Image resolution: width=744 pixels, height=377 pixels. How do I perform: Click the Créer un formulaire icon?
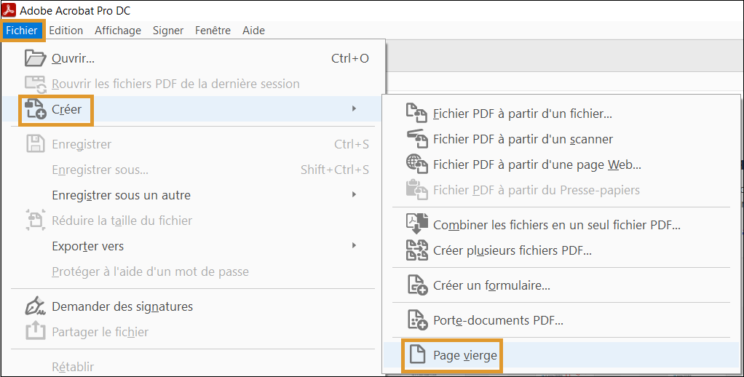418,285
